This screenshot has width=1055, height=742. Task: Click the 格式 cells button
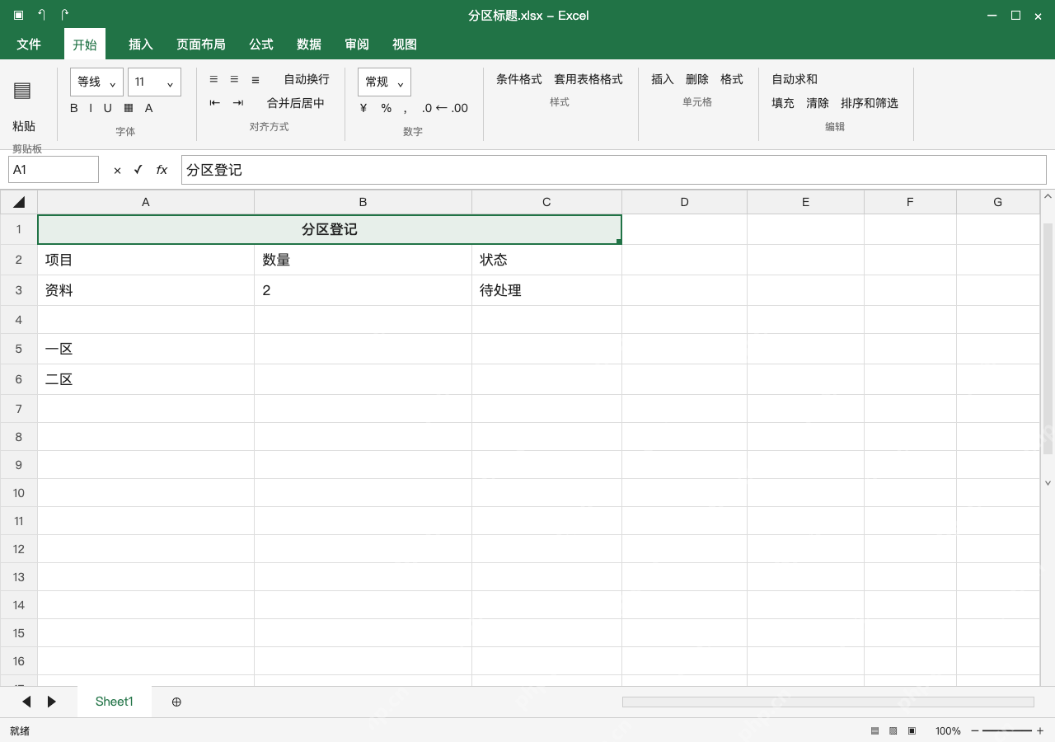732,79
